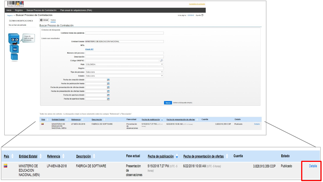Click 3,828,910,359 COP in the magnified row
Image resolution: width=323 pixels, height=182 pixels.
click(x=264, y=166)
